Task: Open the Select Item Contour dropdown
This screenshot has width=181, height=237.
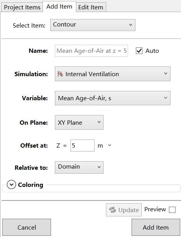Action: pos(93,25)
